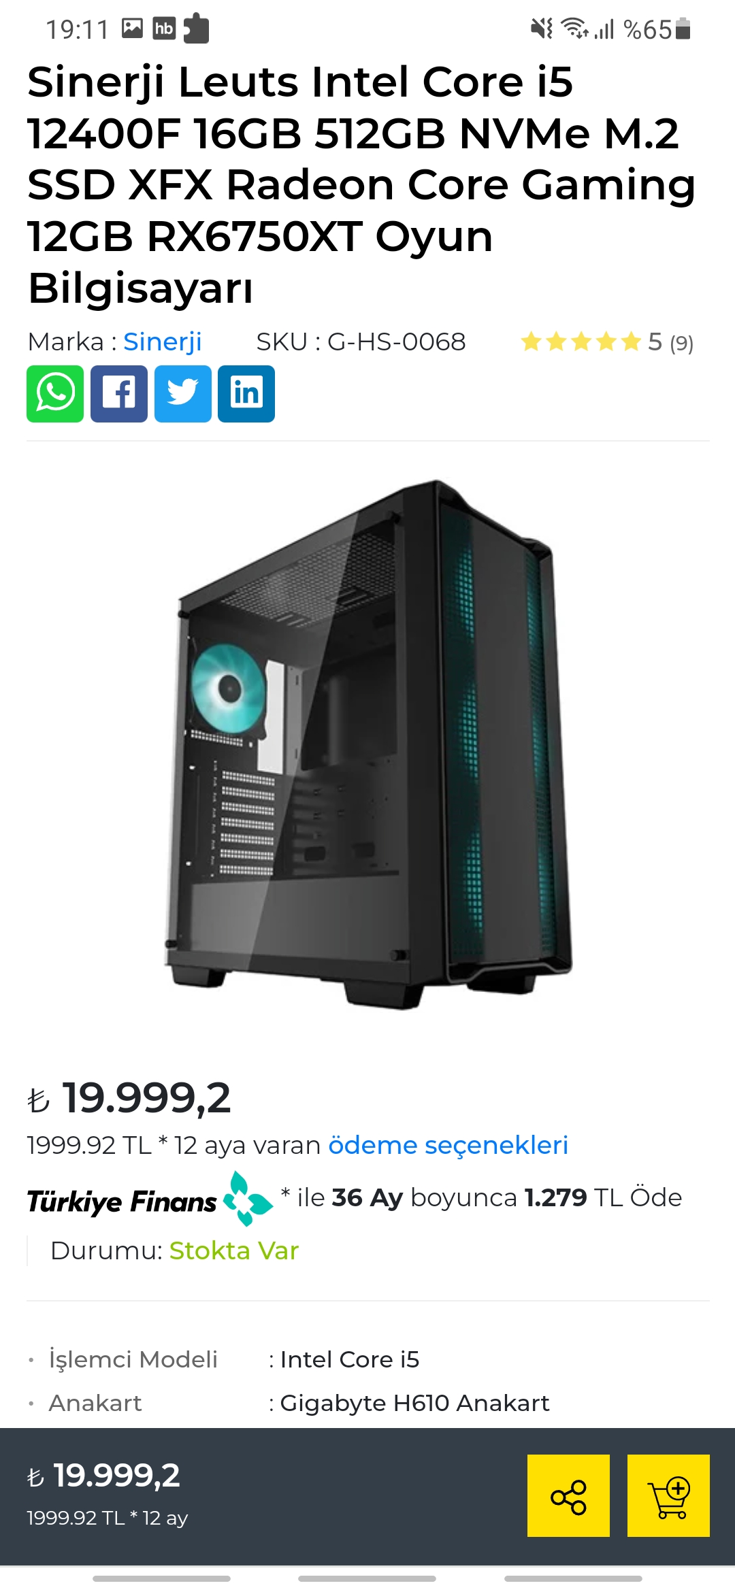735x1592 pixels.
Task: Tap the product title heading
Action: click(x=361, y=185)
